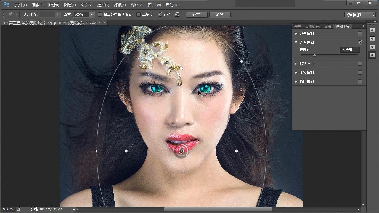The width and height of the screenshot is (379, 213).
Task: Open the 文件(F) menu
Action: click(21, 5)
